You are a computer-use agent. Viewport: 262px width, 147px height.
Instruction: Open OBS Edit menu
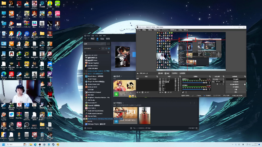(144, 30)
